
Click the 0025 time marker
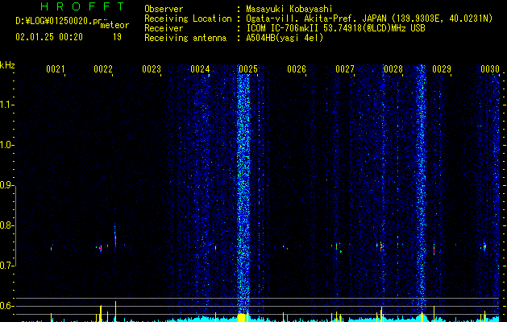(248, 68)
